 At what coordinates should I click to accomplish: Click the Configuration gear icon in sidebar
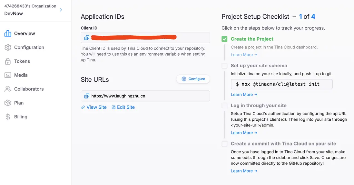coord(8,47)
